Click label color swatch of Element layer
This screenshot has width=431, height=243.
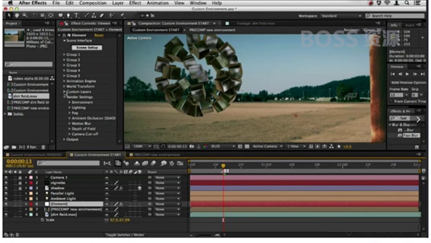pyautogui.click(x=31, y=204)
